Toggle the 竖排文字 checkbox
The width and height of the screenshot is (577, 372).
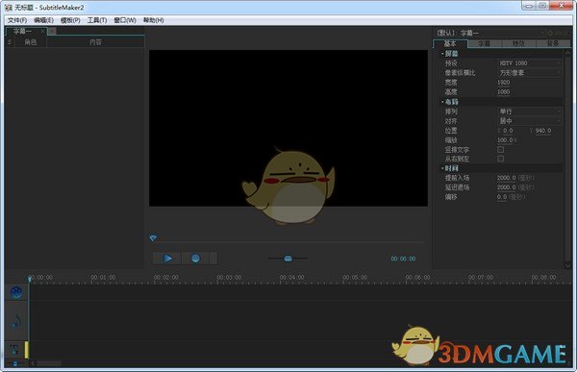(500, 149)
